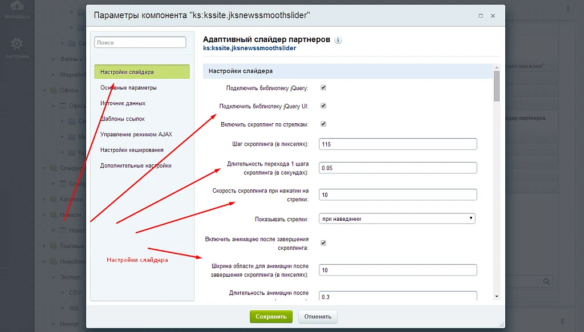Click the Отменить button
Image resolution: width=584 pixels, height=332 pixels.
point(318,317)
